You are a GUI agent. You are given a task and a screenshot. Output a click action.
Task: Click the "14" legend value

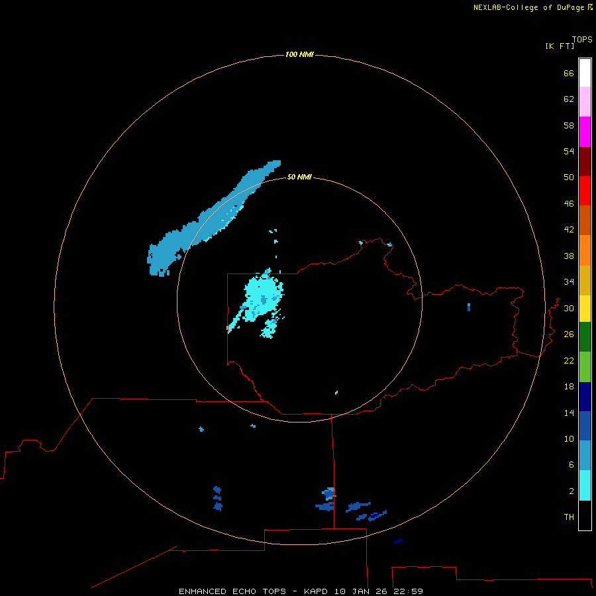click(x=569, y=413)
